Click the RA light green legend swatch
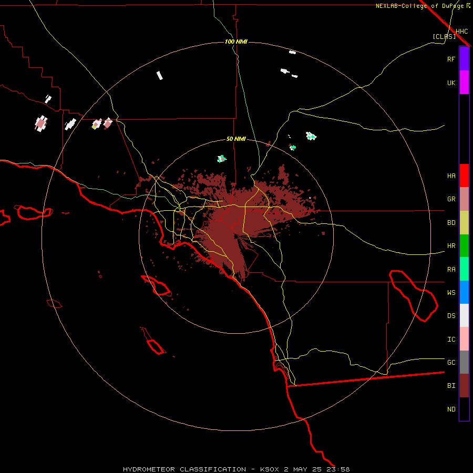Viewport: 473px width, 473px height. click(464, 269)
